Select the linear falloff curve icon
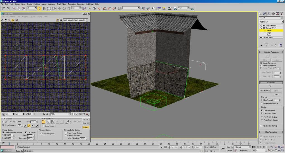Screen dimensions: 285x153 pyautogui.click(x=29, y=126)
